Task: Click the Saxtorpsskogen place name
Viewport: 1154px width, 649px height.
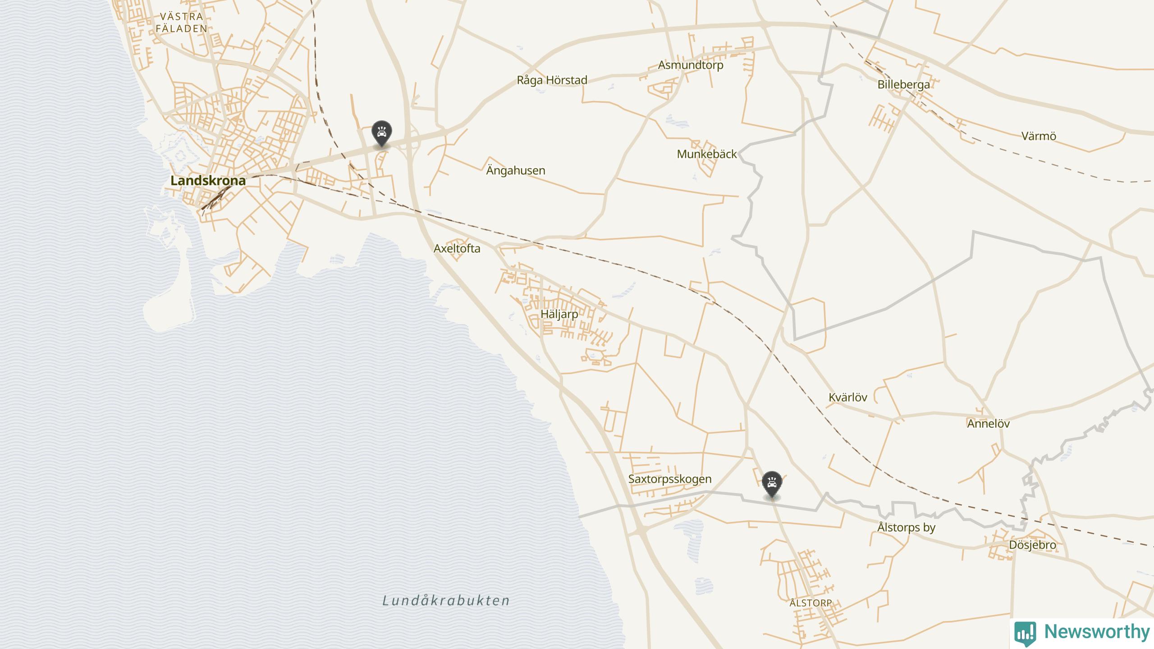Action: 670,479
